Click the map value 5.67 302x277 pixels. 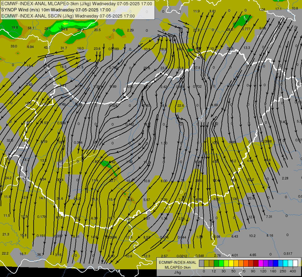coord(147,200)
